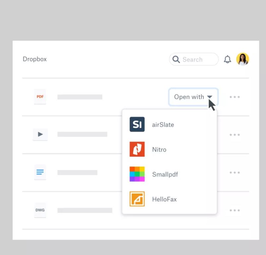Click the DWG file icon
266x255 pixels.
click(40, 210)
